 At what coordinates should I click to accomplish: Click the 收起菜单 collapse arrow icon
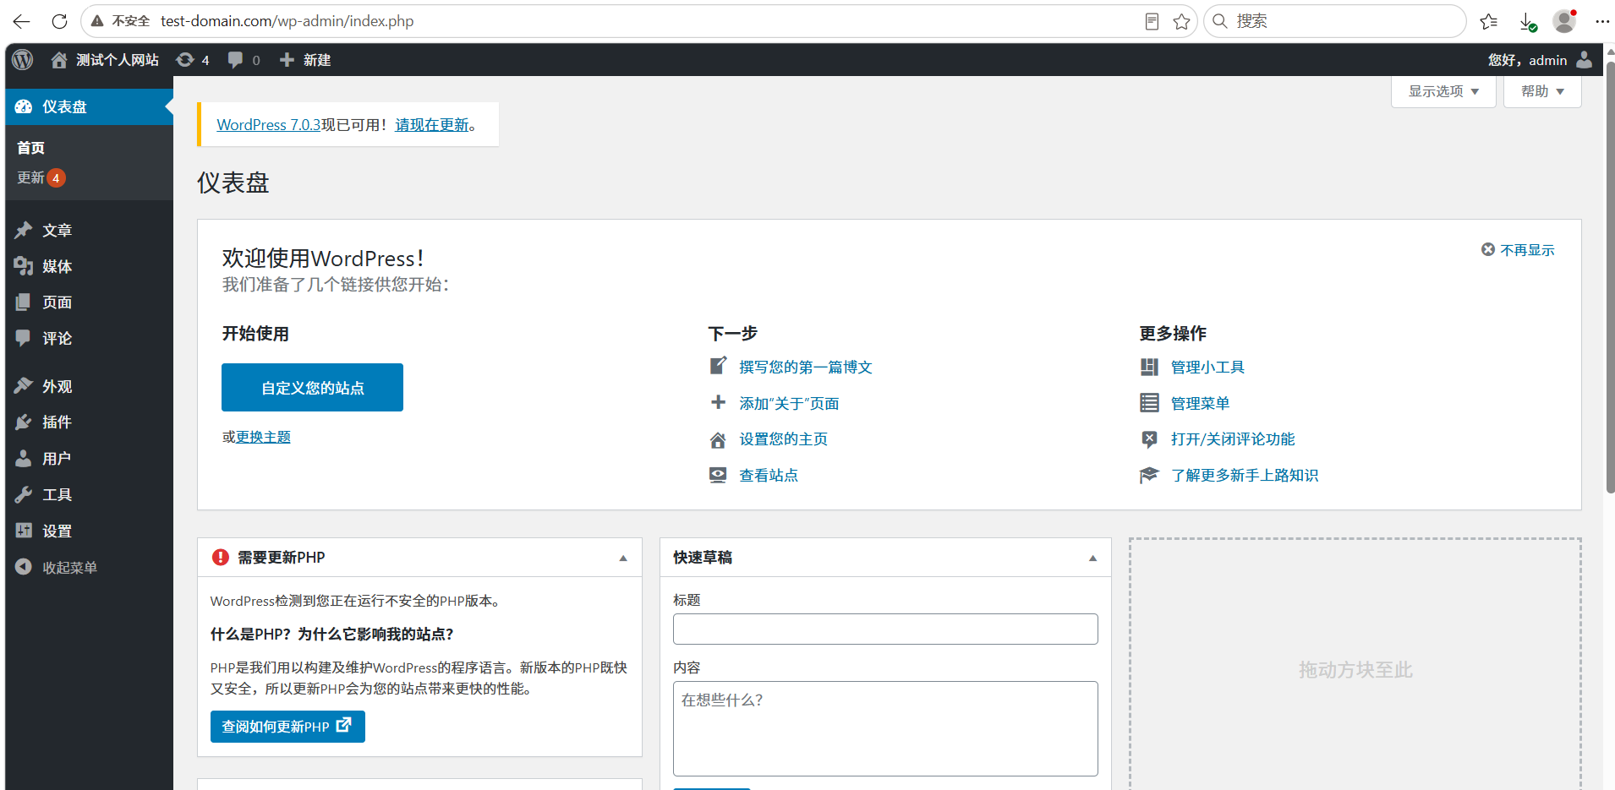24,567
